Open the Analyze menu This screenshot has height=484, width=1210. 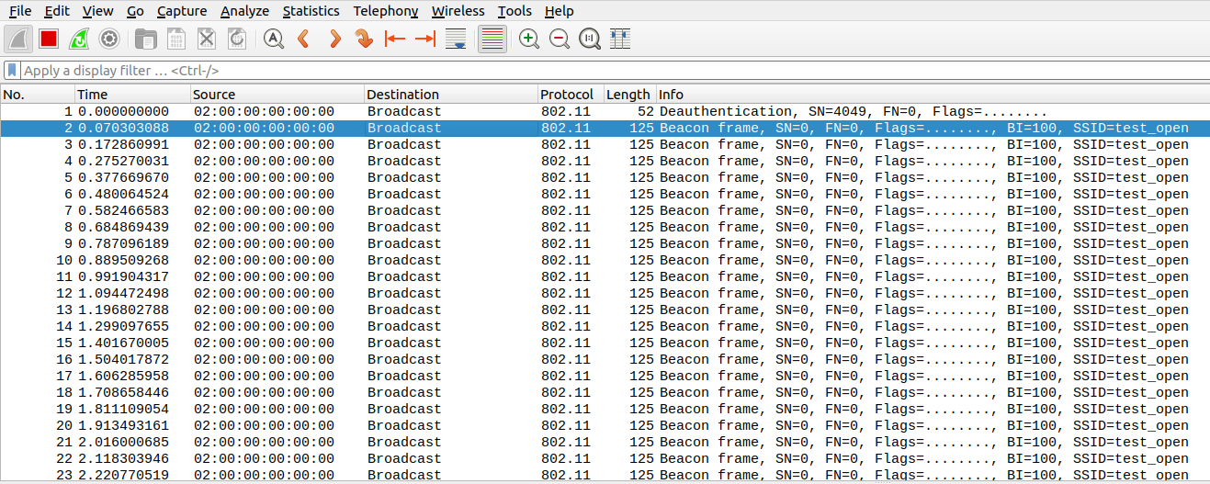[x=244, y=11]
